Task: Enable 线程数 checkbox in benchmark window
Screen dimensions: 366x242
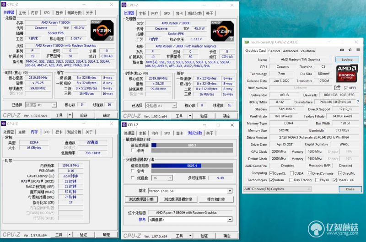Action: coord(133,178)
